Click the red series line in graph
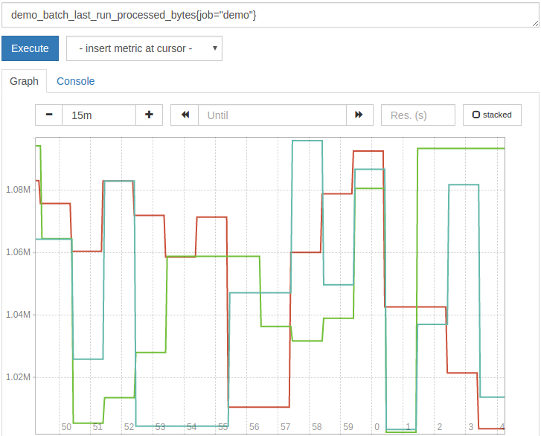 pyautogui.click(x=260, y=407)
